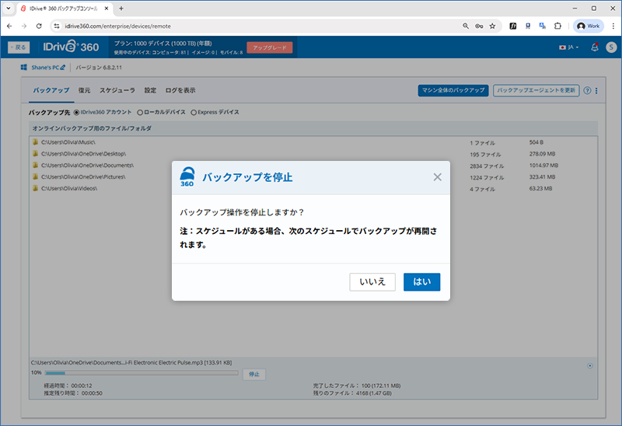Click the user avatar S icon
Screen dimensions: 622x426
click(610, 47)
